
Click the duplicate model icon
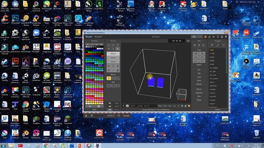pyautogui.click(x=222, y=37)
